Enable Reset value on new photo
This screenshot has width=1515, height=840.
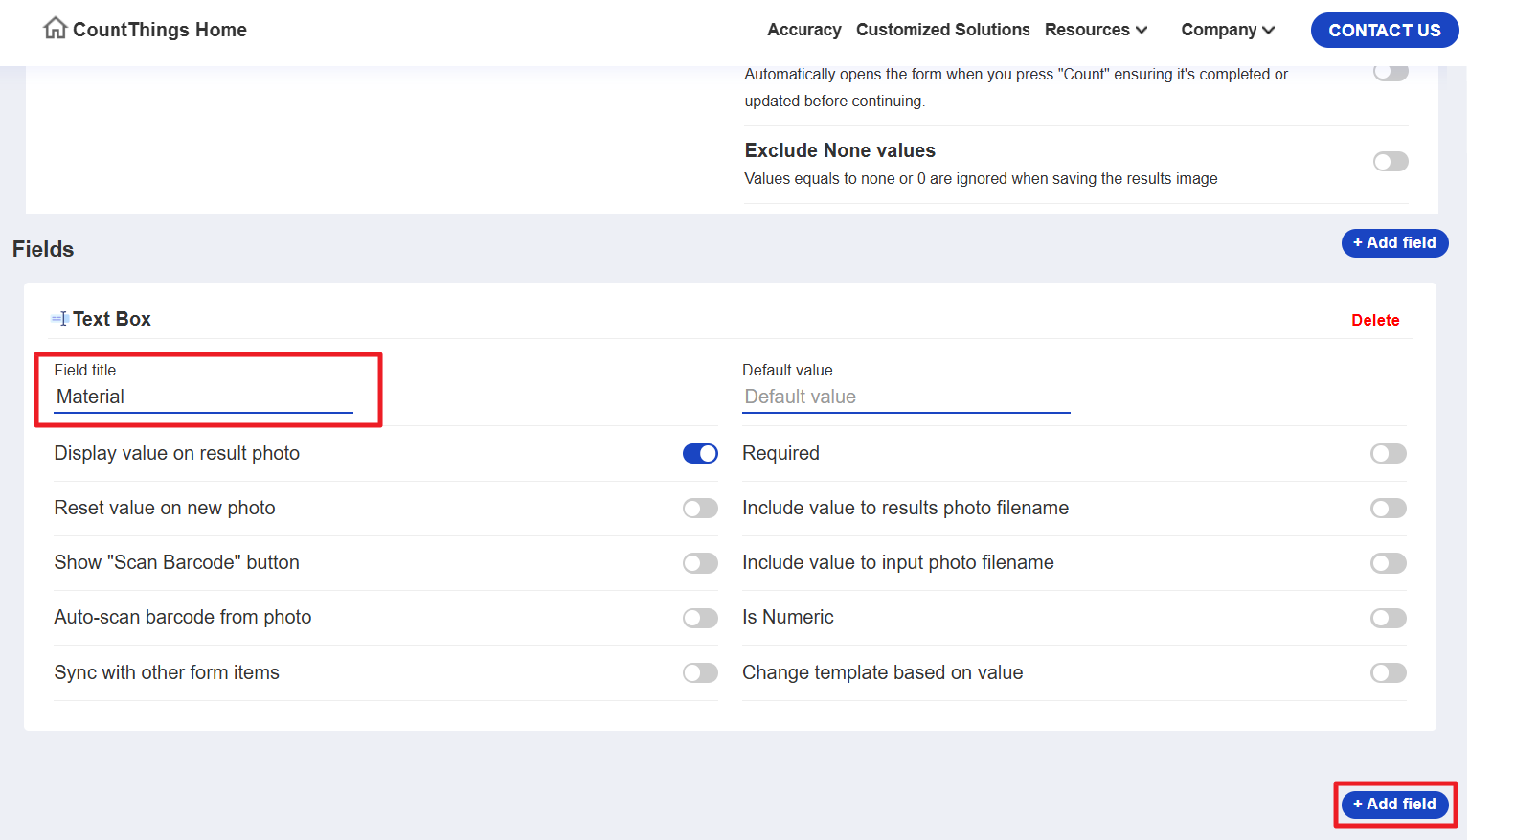pos(700,509)
